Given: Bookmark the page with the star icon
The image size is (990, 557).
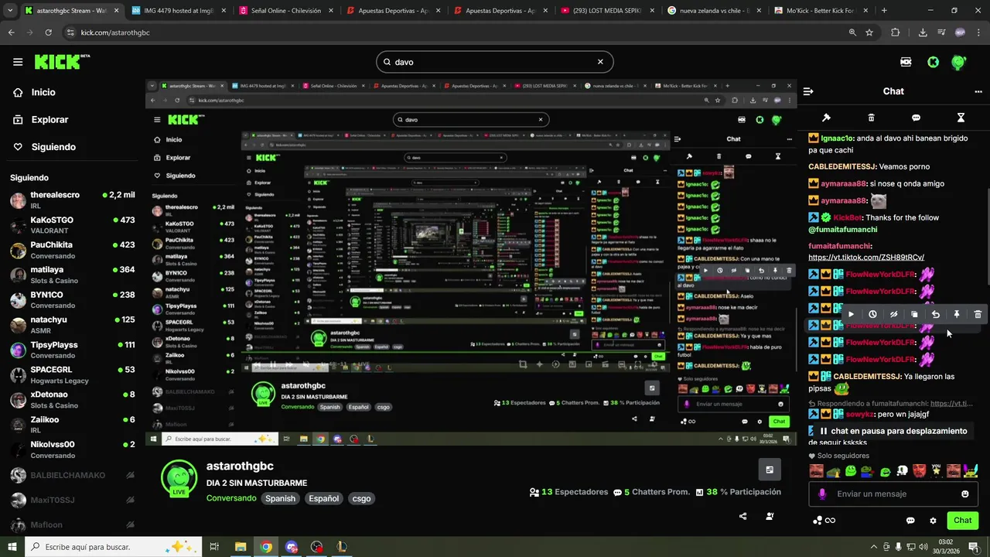Looking at the screenshot, I should point(869,32).
